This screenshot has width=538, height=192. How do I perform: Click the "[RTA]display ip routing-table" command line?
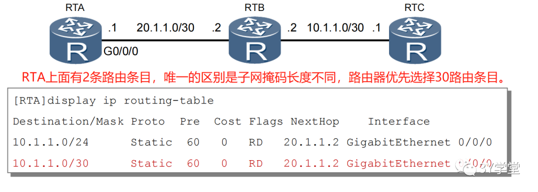click(113, 101)
